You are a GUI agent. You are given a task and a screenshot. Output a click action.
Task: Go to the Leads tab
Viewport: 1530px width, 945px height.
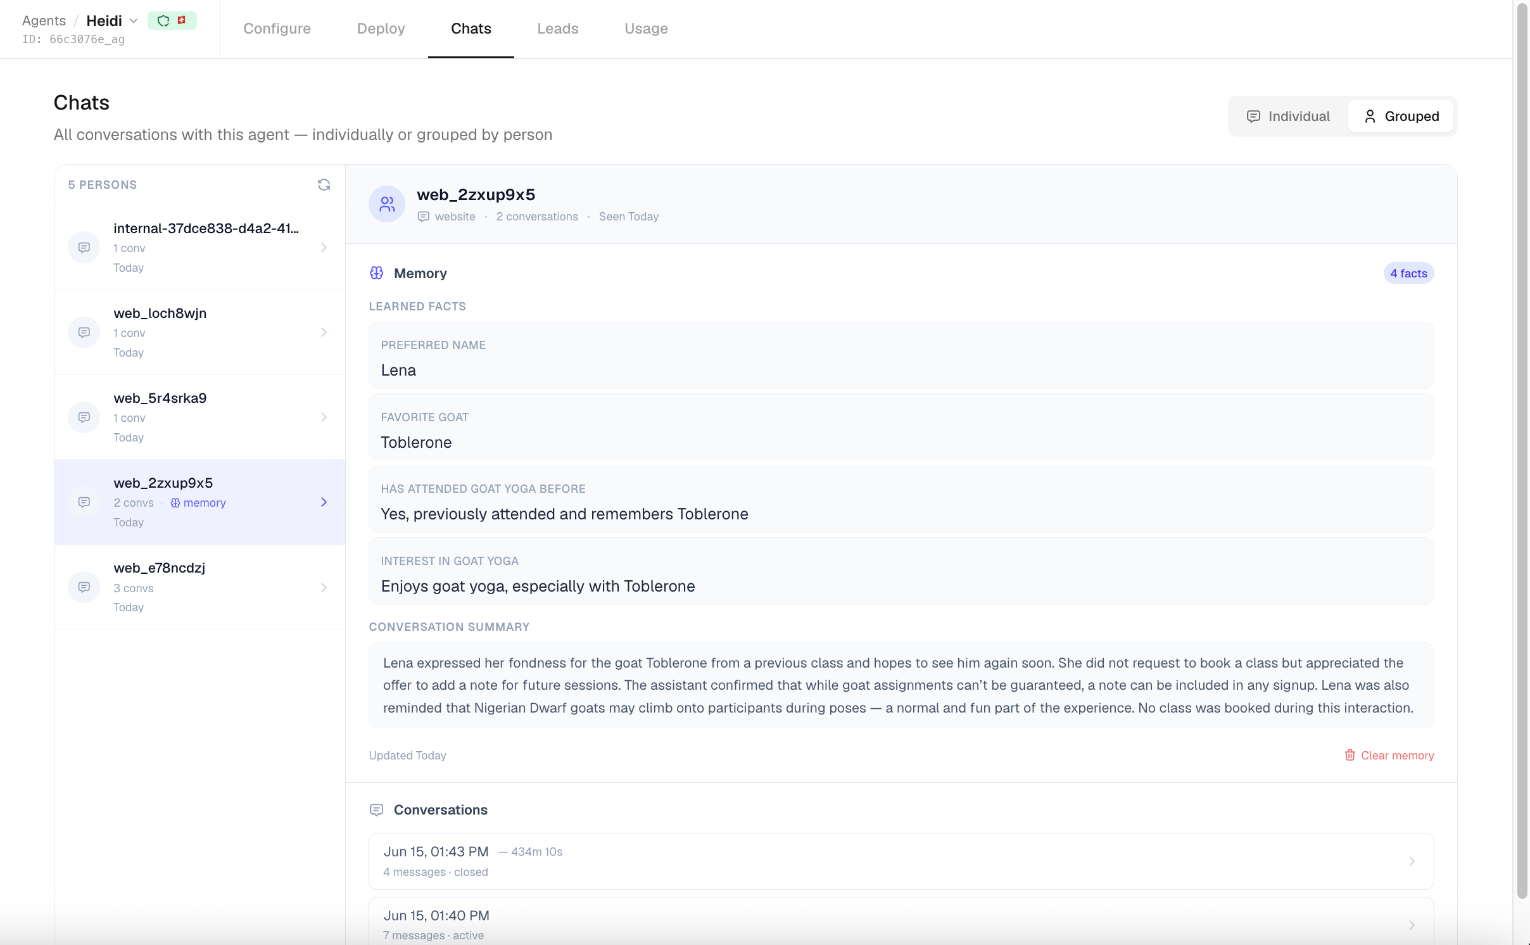click(557, 29)
